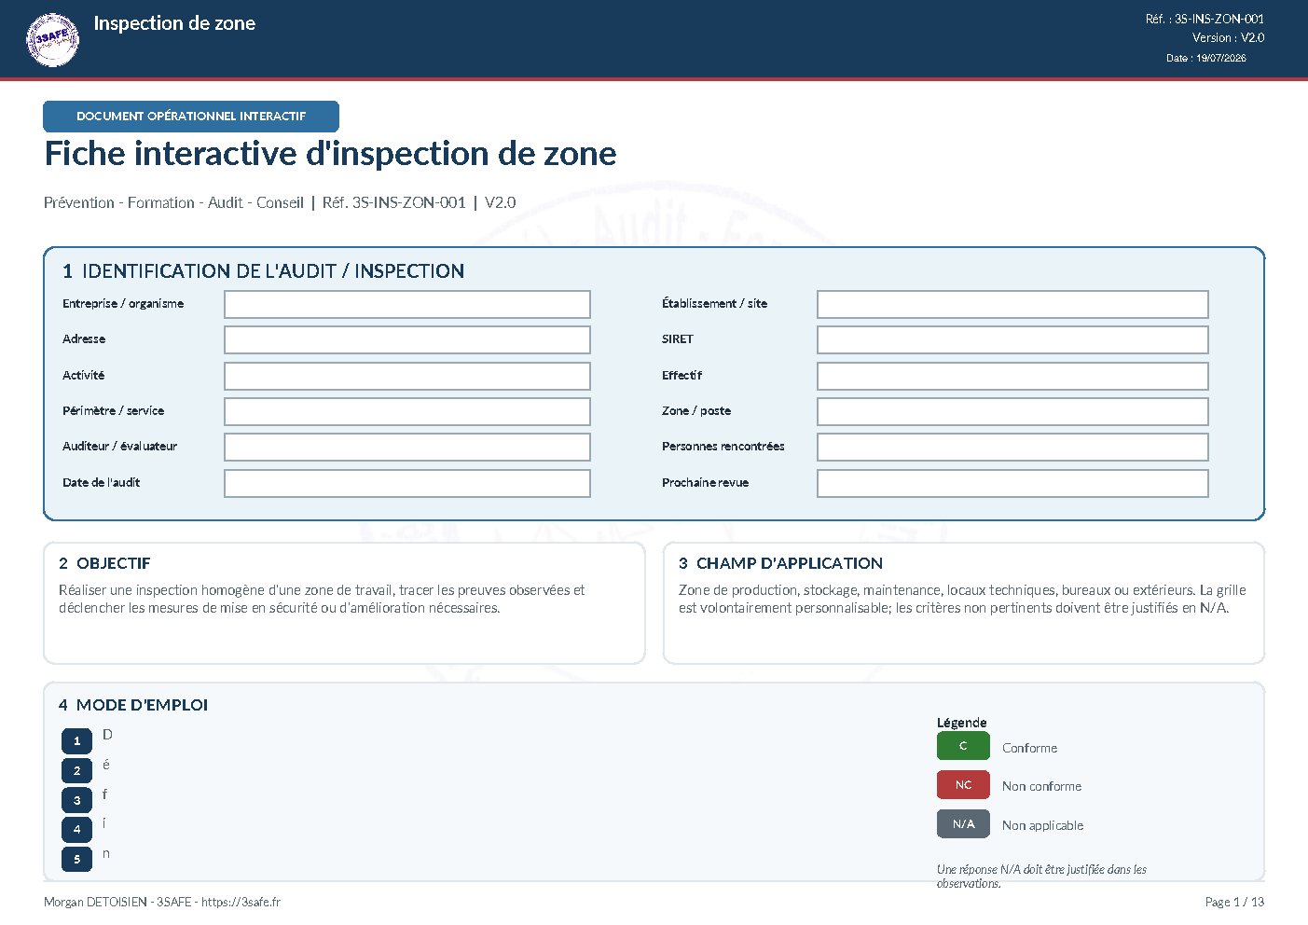The image size is (1308, 925).
Task: Select the Prochaine revue input field
Action: point(1012,483)
